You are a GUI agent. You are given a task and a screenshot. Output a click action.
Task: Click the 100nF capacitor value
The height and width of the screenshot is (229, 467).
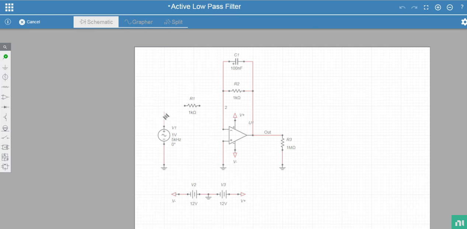(237, 68)
